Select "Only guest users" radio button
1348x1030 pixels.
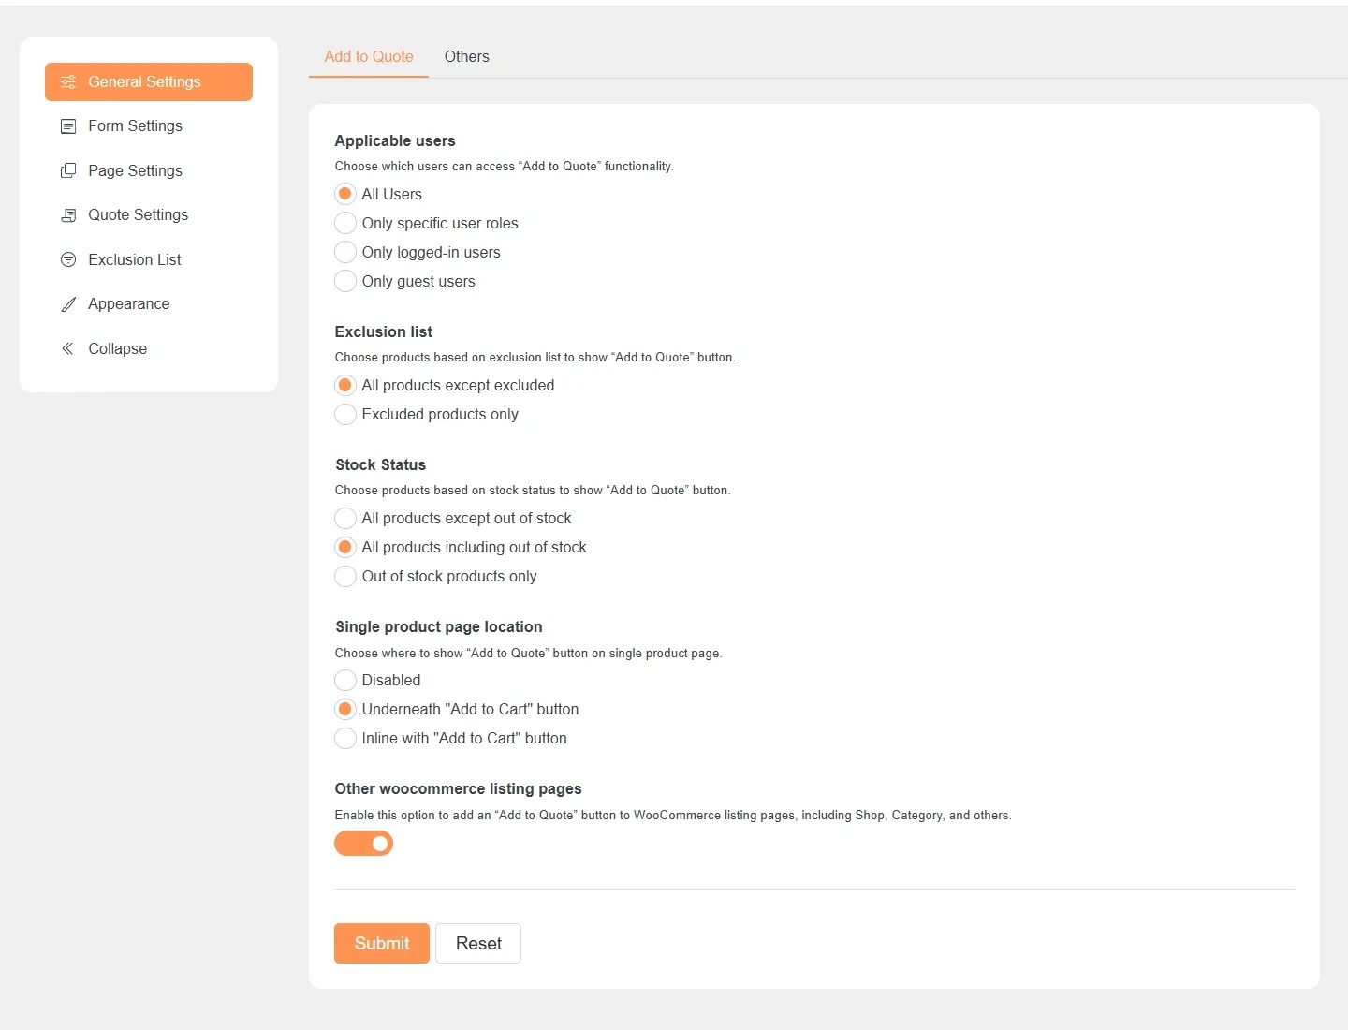[345, 281]
